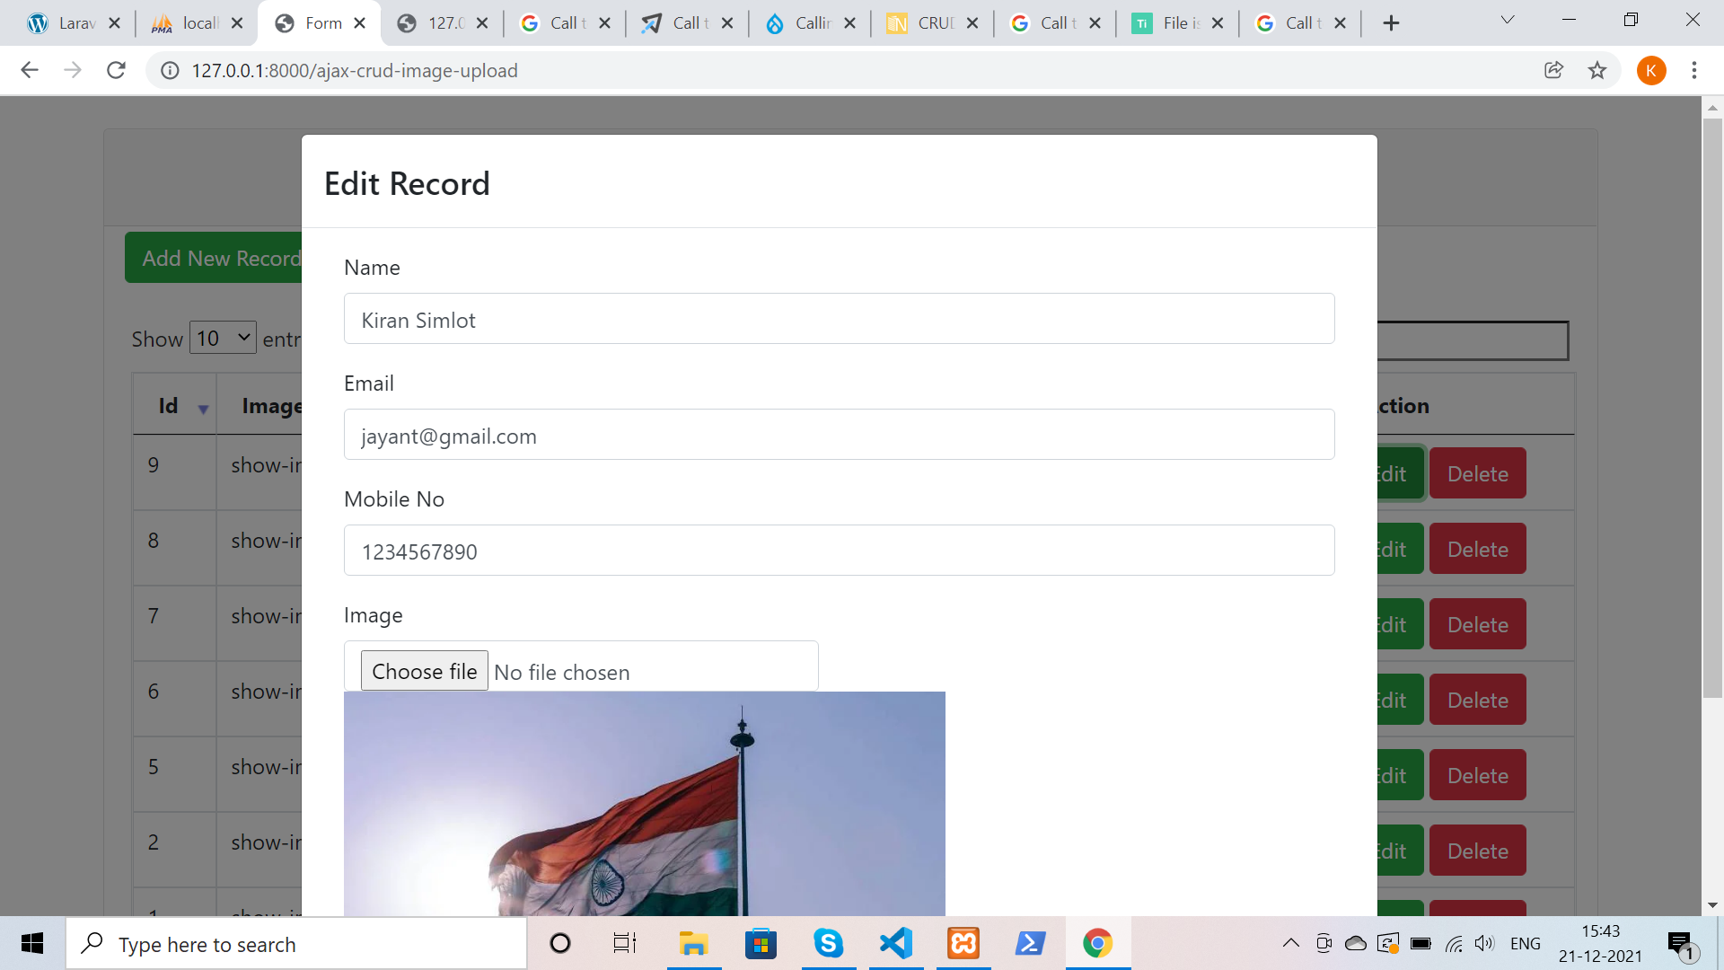Click the site information icon in address bar
The image size is (1724, 970).
tap(169, 70)
